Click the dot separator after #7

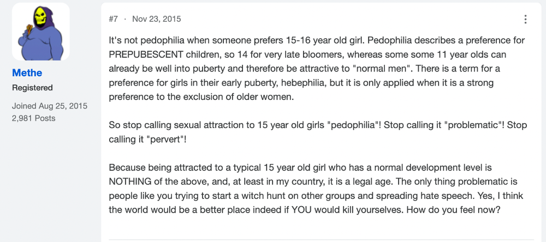(125, 19)
